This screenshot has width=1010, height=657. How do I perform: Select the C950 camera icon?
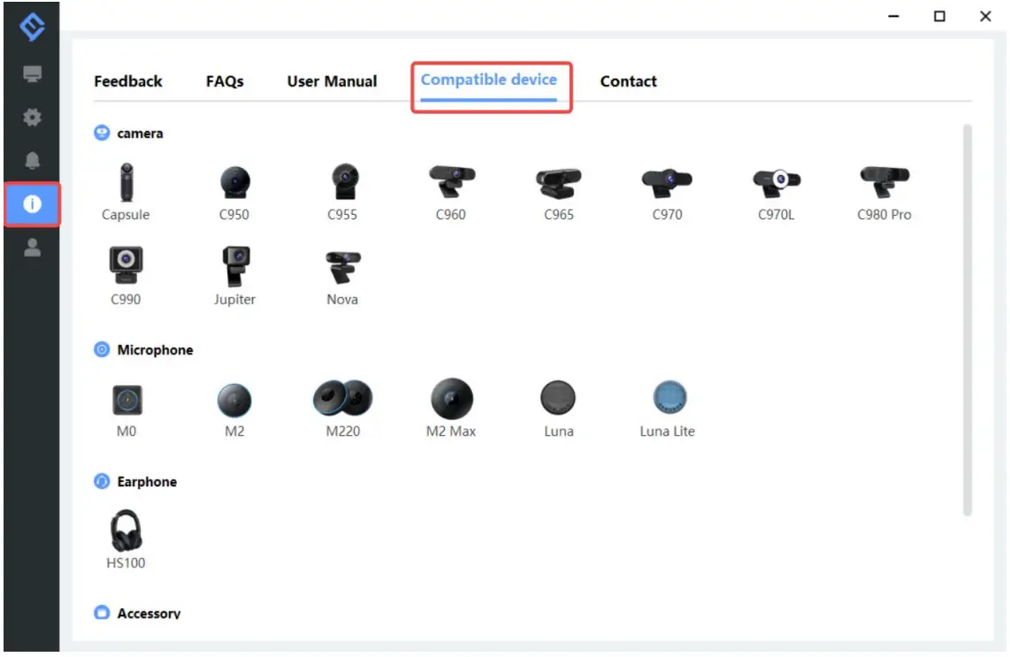point(234,183)
